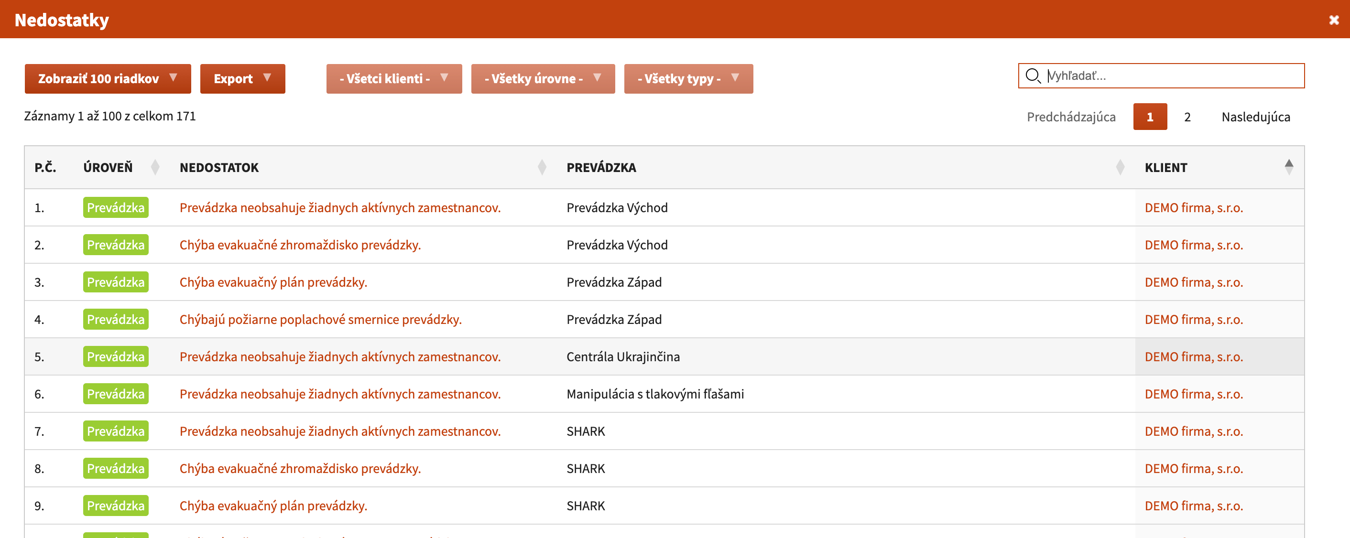Image resolution: width=1350 pixels, height=538 pixels.
Task: Sort by Nedostatok column arrows
Action: click(542, 167)
